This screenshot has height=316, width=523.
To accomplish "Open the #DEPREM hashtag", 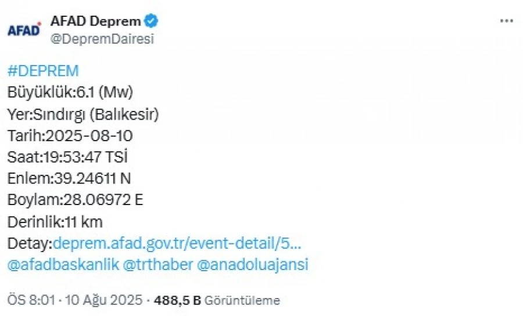I will (43, 71).
